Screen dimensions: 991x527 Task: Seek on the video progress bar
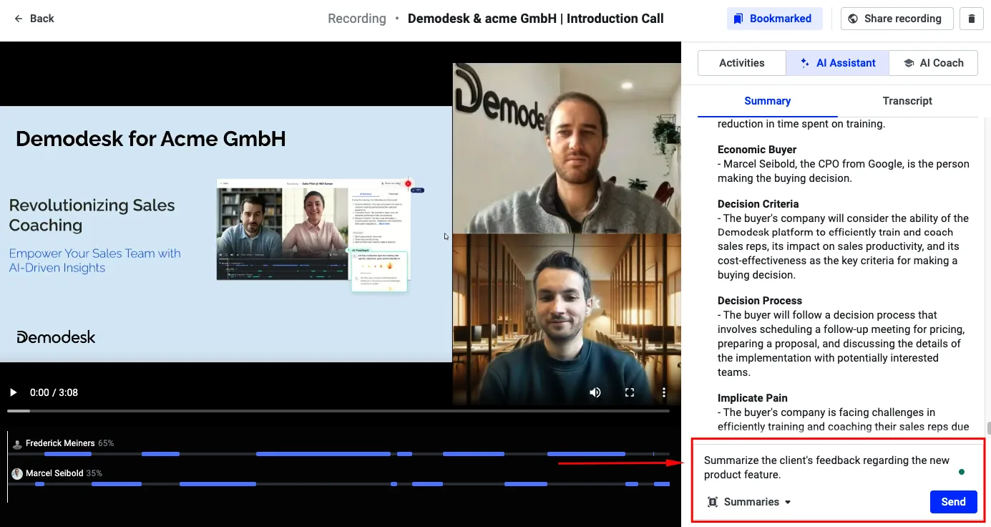click(338, 411)
